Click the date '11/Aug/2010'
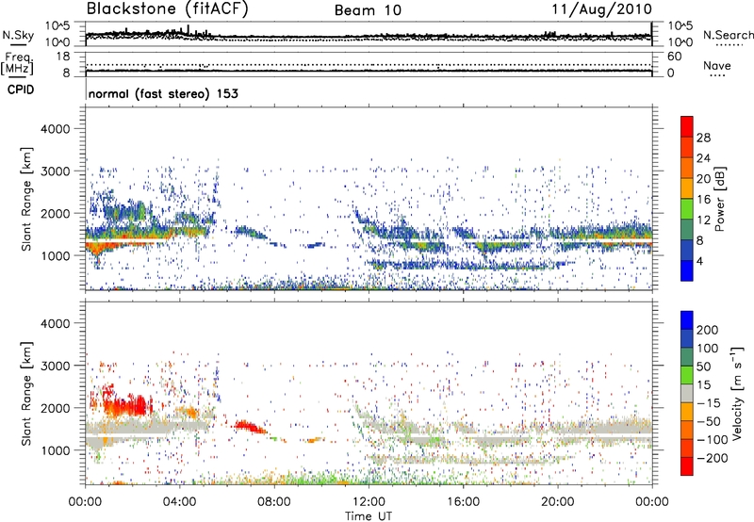The image size is (754, 522). 601,8
